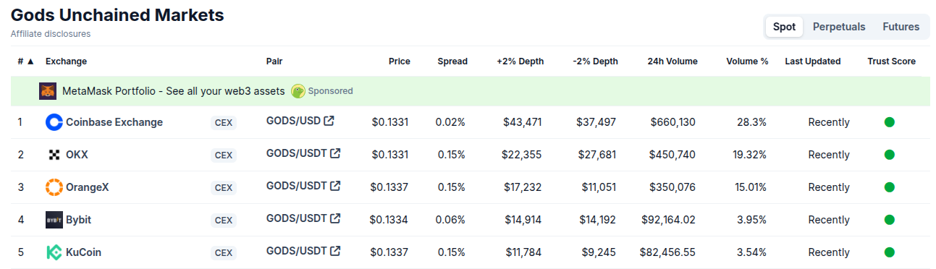Switch to the Perpetuals tab
936x269 pixels.
839,27
